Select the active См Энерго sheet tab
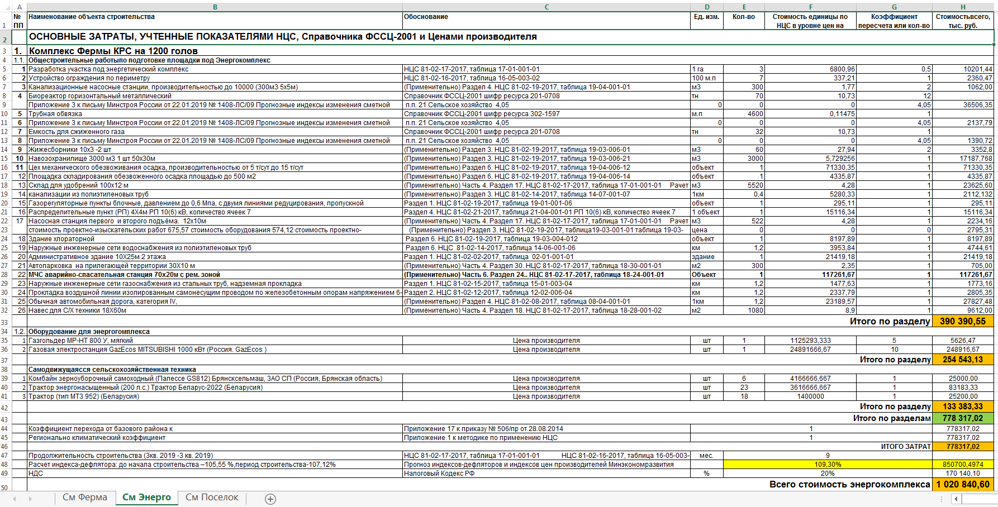 (146, 498)
